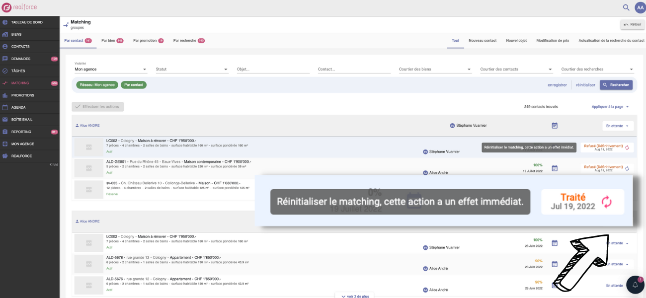Screen dimensions: 646x298
Task: Open the Tableau de bord sidebar icon
Action: [5, 22]
